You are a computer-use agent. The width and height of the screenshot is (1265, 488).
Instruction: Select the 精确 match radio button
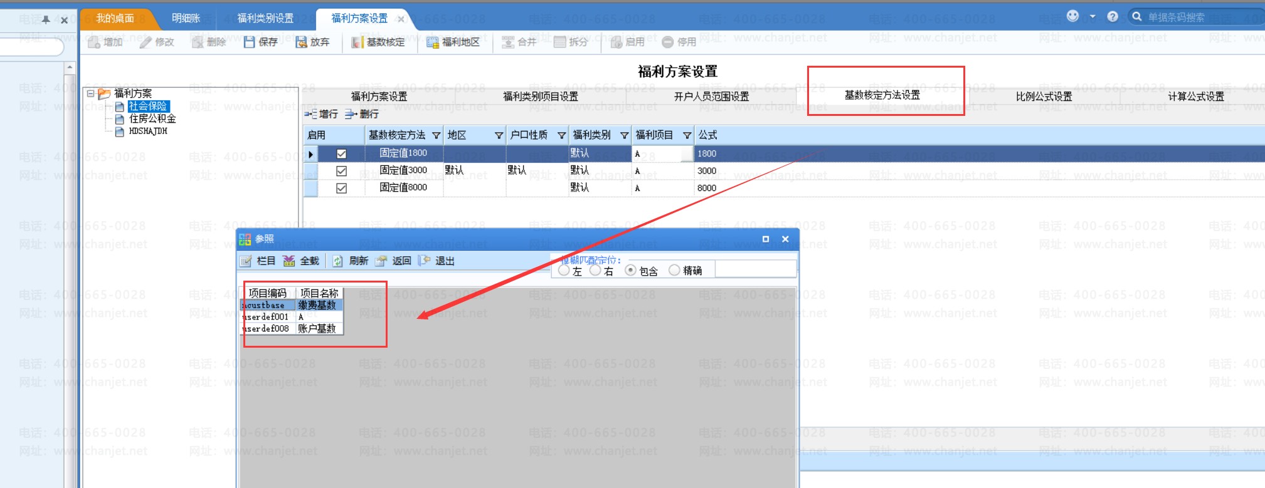tap(674, 270)
